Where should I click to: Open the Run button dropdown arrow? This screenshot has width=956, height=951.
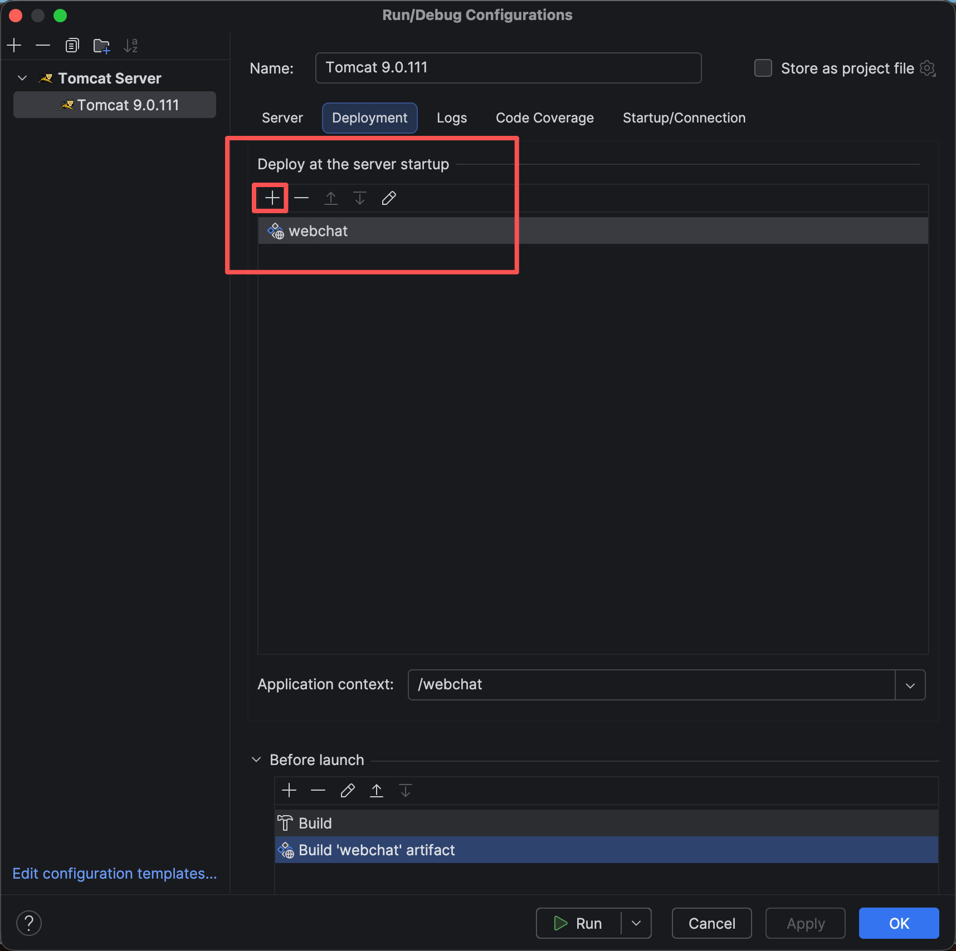click(636, 923)
